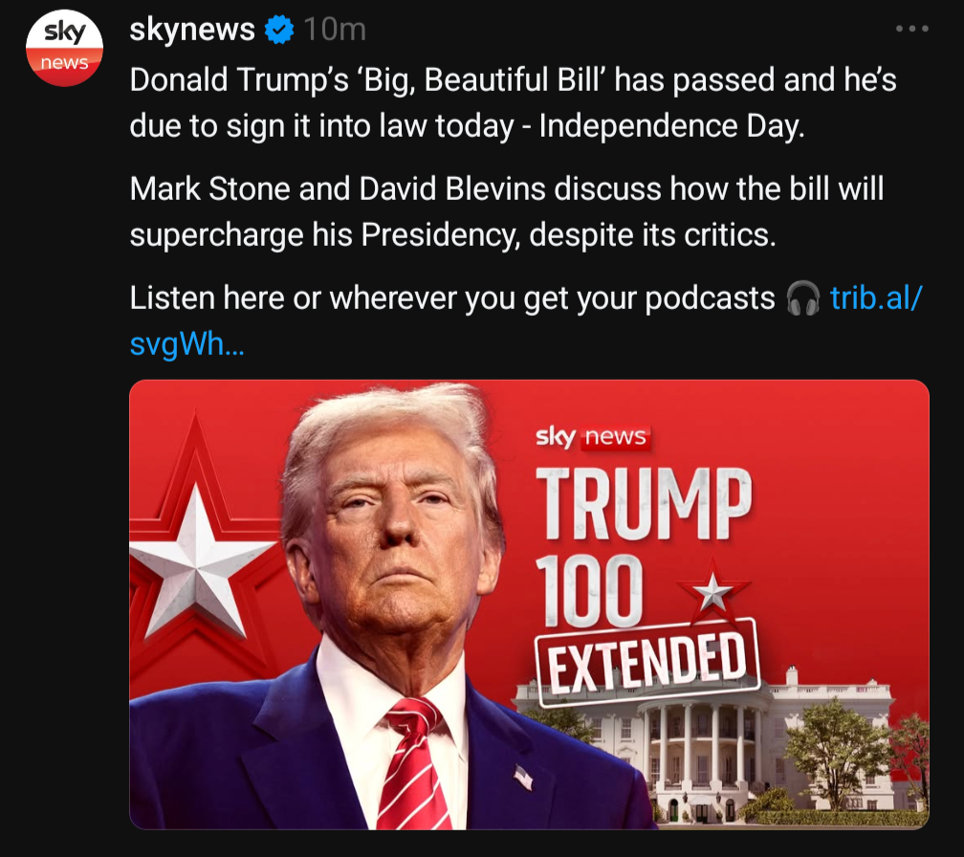The width and height of the screenshot is (964, 857).
Task: Click the TRUMP 100 title text
Action: point(644,547)
